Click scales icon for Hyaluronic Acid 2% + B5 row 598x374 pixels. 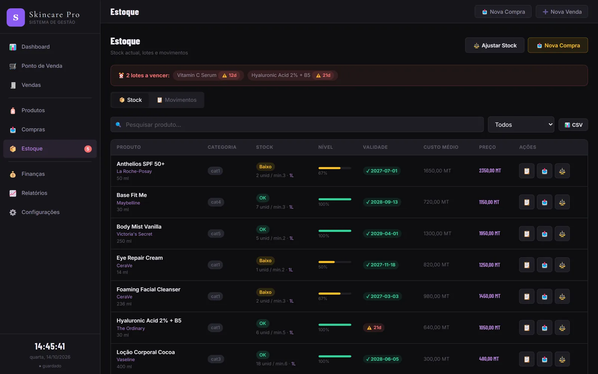[562, 328]
